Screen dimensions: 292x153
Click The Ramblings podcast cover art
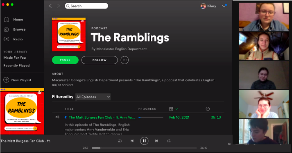point(69,34)
